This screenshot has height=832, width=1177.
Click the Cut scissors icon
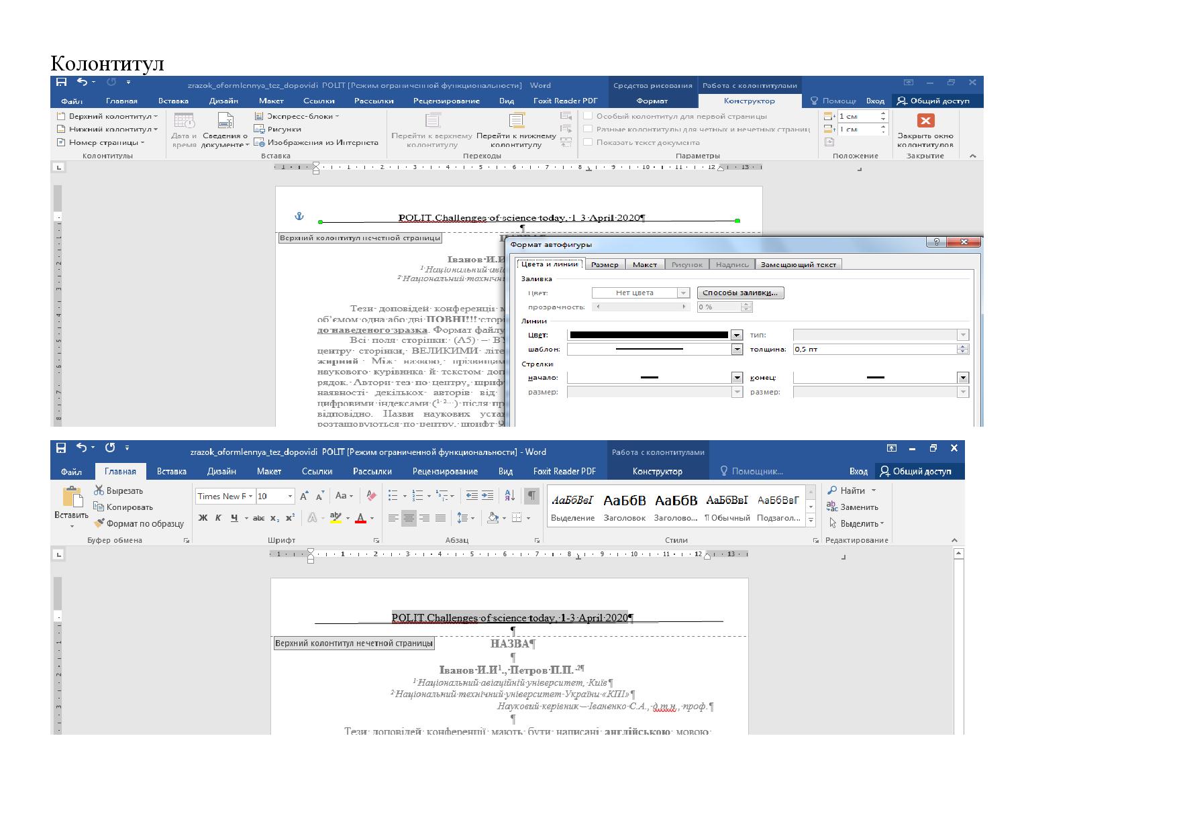tap(99, 490)
